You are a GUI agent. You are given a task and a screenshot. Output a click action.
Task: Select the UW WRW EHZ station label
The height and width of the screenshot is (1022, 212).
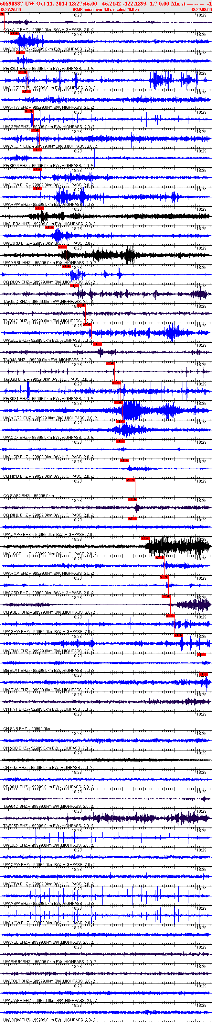pyautogui.click(x=16, y=1020)
